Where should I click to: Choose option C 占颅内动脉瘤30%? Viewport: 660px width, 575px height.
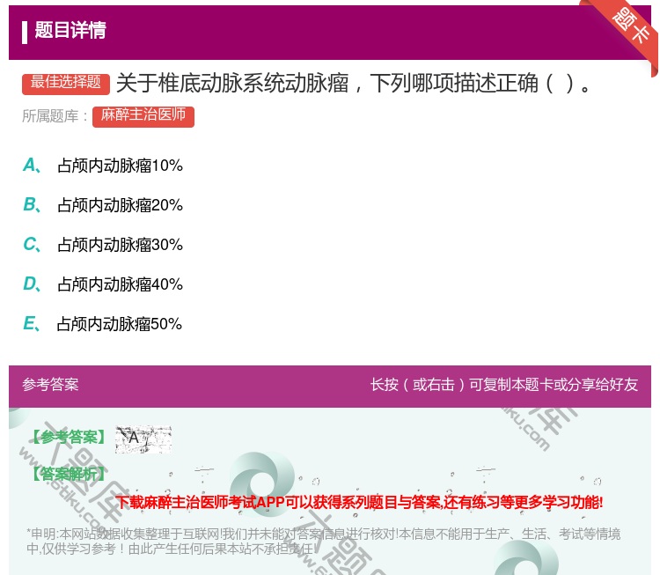tap(103, 245)
